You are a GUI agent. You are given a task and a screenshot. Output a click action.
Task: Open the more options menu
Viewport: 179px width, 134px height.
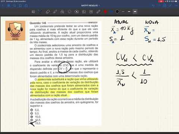[176, 6]
